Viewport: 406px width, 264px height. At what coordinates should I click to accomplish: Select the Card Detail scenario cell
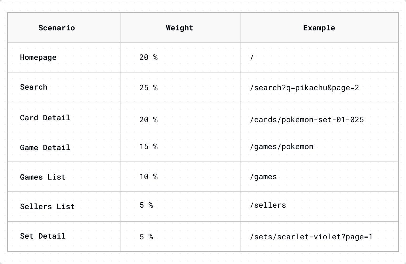tap(45, 118)
